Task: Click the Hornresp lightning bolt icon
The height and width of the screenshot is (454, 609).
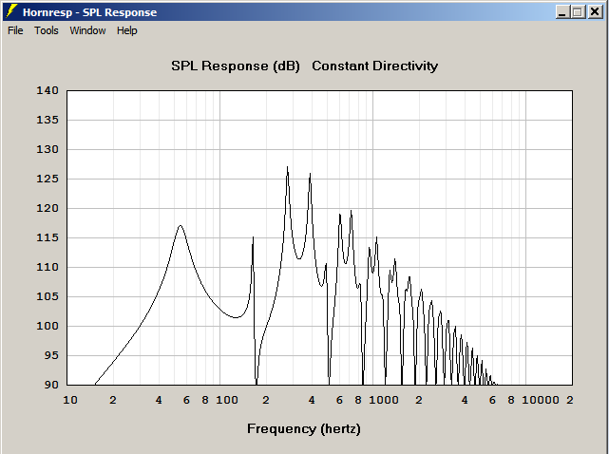Action: (11, 11)
